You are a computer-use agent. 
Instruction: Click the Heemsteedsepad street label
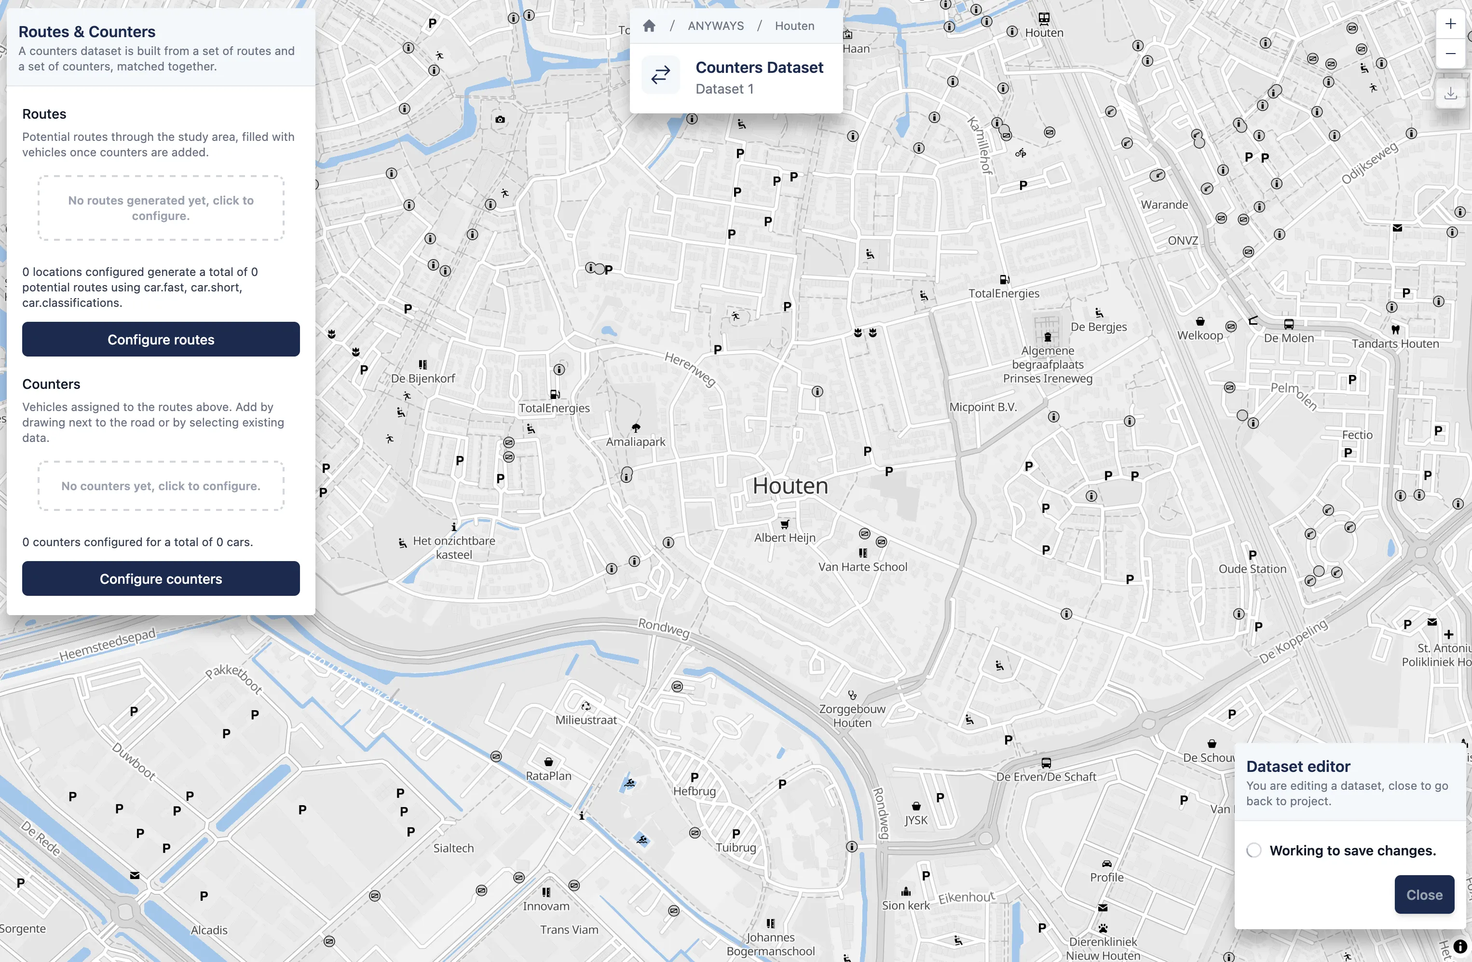click(108, 645)
